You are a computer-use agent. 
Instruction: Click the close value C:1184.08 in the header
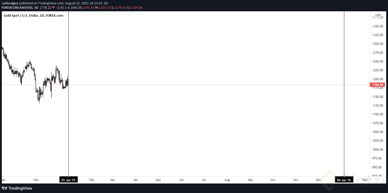pos(135,8)
